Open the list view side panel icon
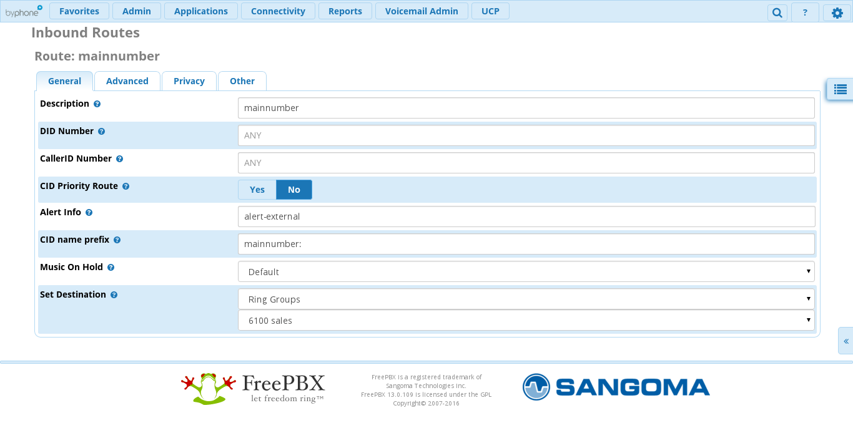The height and width of the screenshot is (423, 853). [x=841, y=89]
